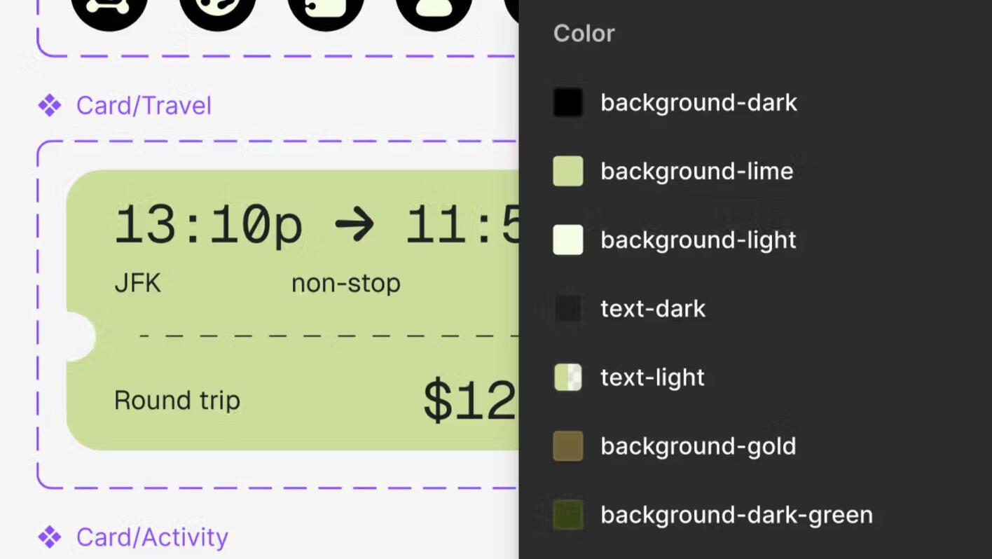Pick the background-lime color swatch
This screenshot has height=559, width=992.
point(568,171)
